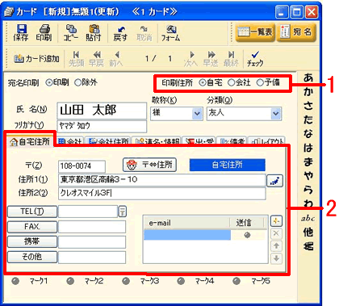Viewport: 339px width, 306px height.
Task: Click the postal code field 108-0074
Action: [82, 166]
